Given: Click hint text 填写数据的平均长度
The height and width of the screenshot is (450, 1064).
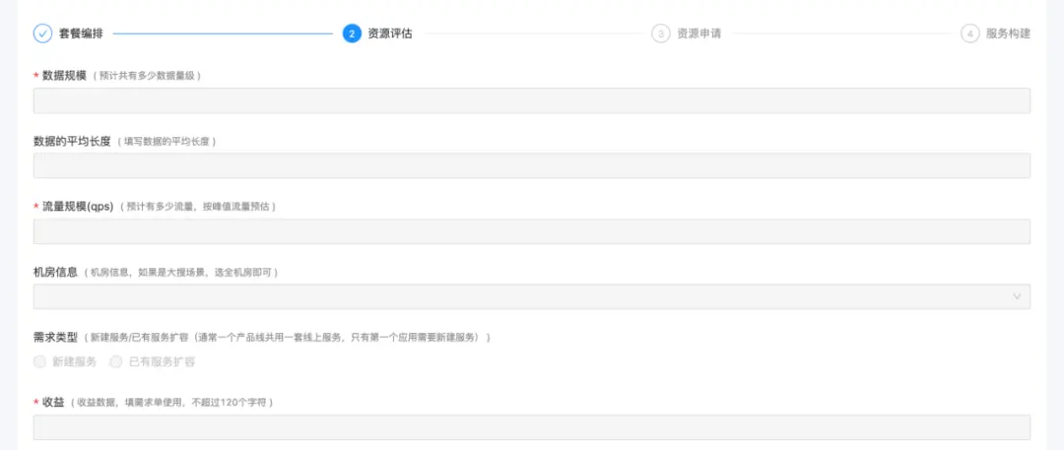Looking at the screenshot, I should (x=166, y=141).
